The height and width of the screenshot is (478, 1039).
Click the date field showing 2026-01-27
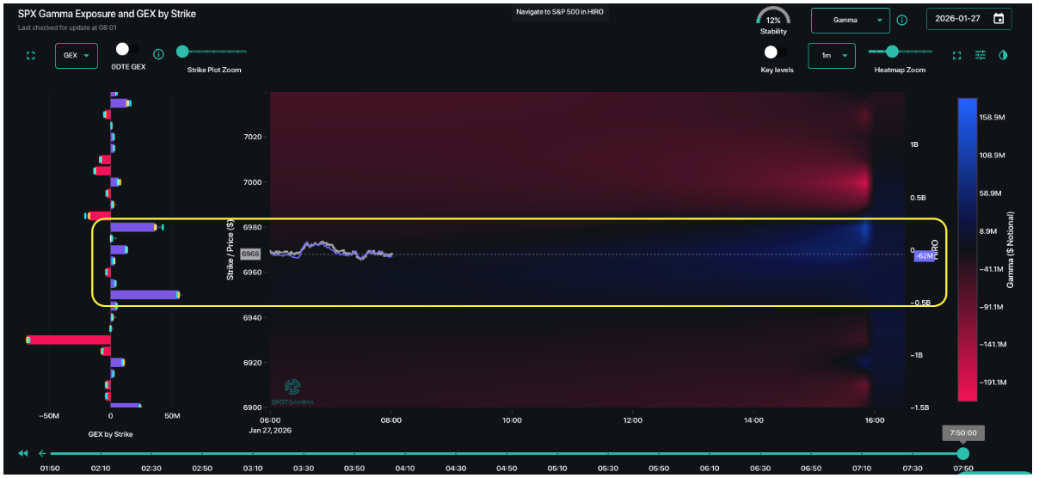click(968, 20)
